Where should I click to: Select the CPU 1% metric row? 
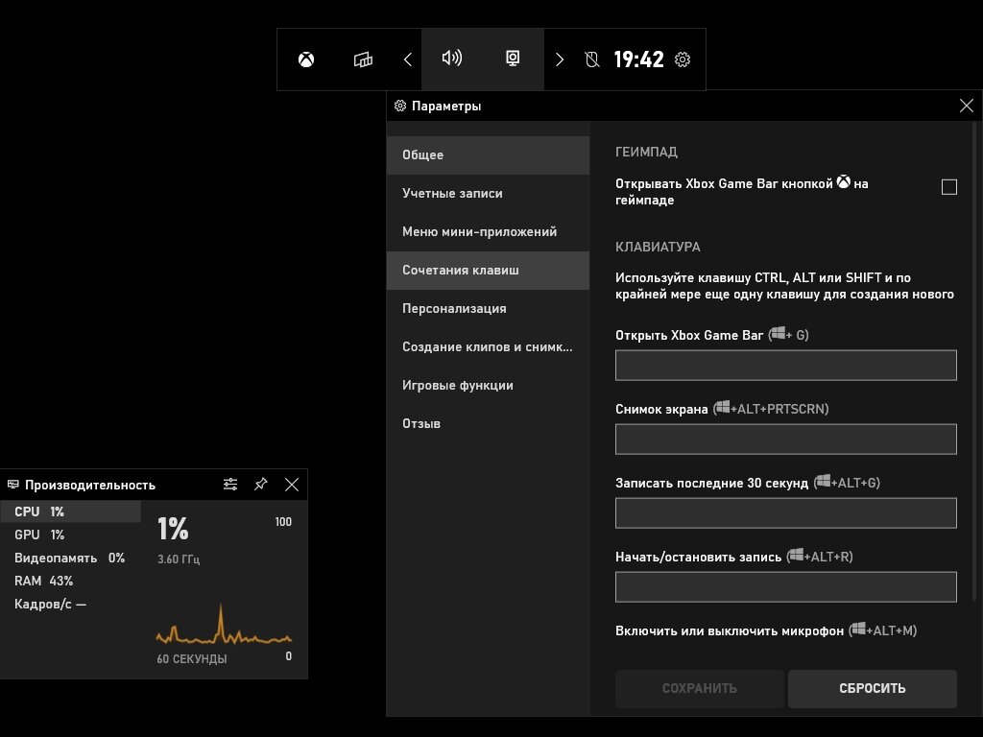(x=71, y=511)
